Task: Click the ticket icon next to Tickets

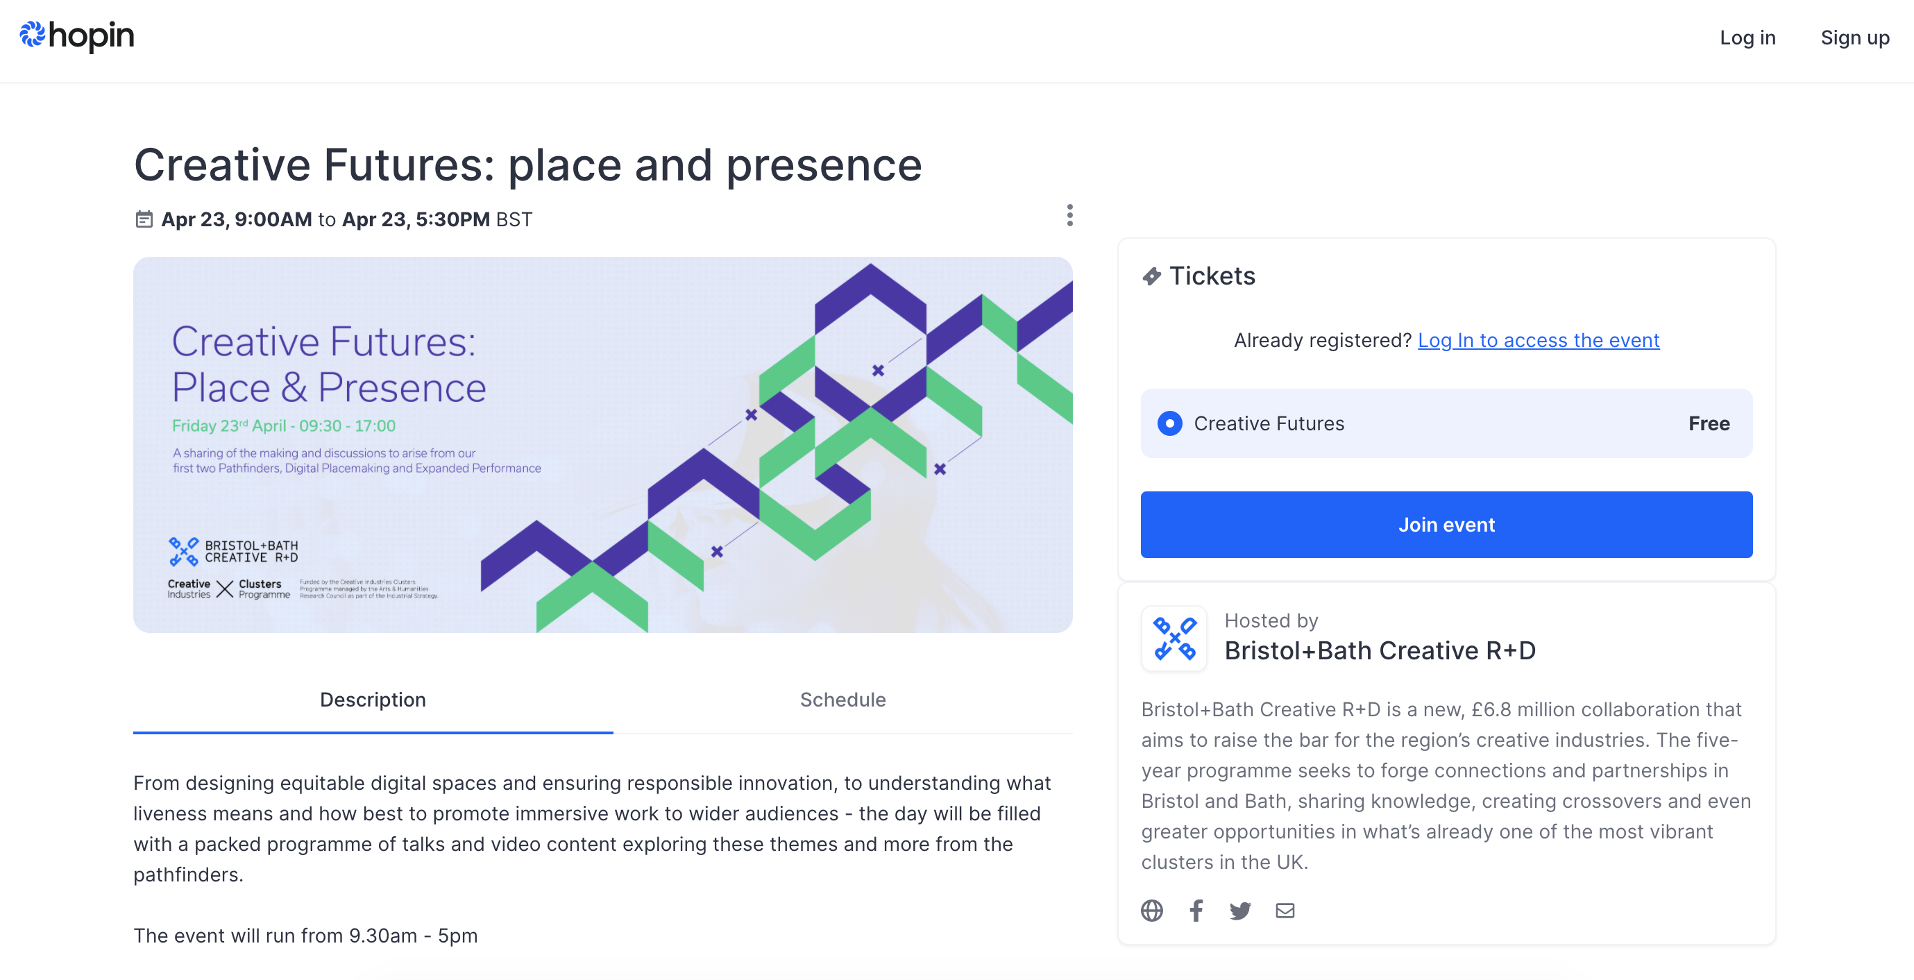Action: tap(1151, 276)
